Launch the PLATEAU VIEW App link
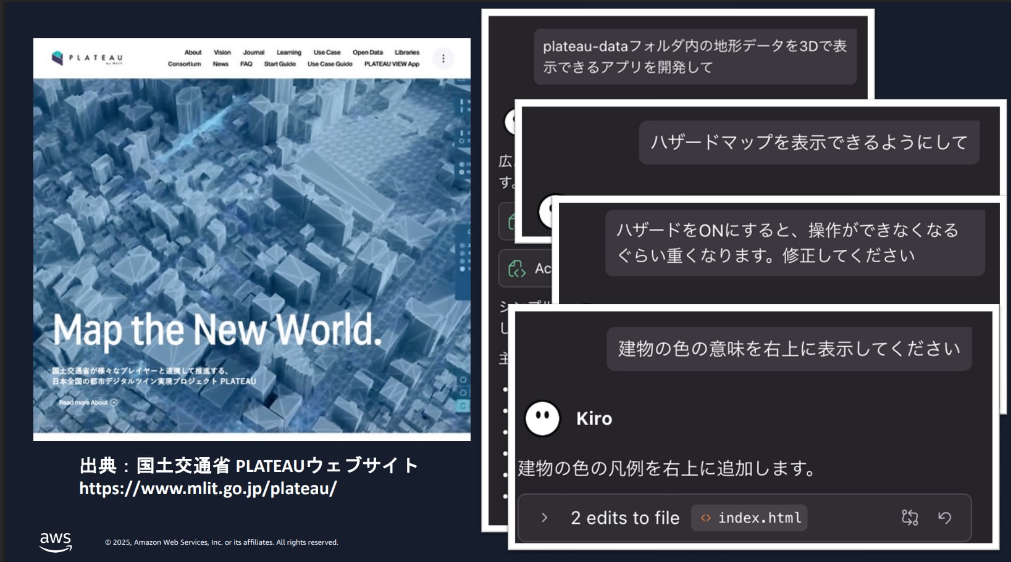1011x562 pixels. [x=392, y=64]
